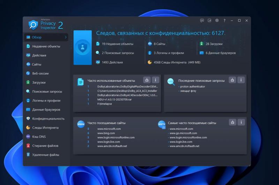The height and width of the screenshot is (185, 279).
Task: Show info for Часто использованные объекты panel
Action: point(156,80)
